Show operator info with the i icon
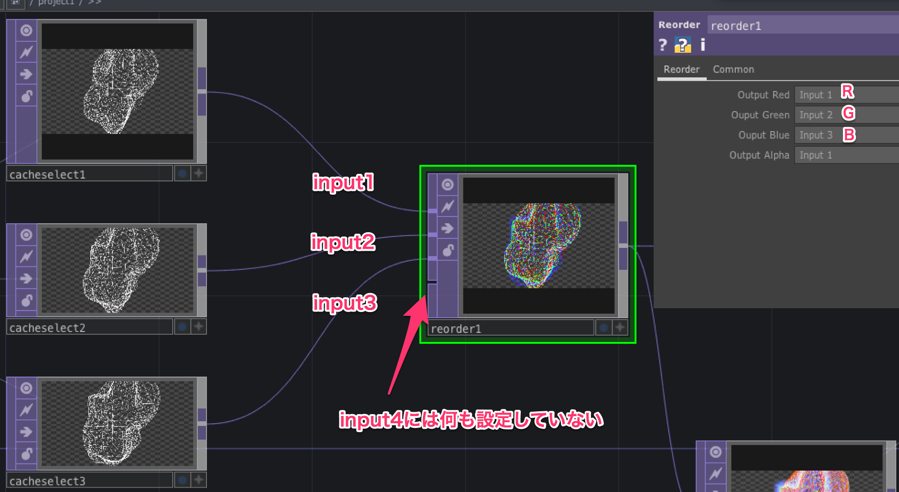Image resolution: width=899 pixels, height=492 pixels. (x=703, y=45)
